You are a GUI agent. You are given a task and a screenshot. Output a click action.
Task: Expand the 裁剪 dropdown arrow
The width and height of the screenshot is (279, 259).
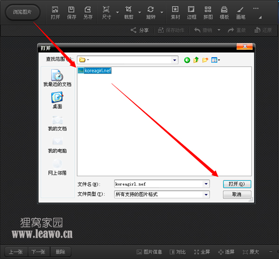coord(139,13)
